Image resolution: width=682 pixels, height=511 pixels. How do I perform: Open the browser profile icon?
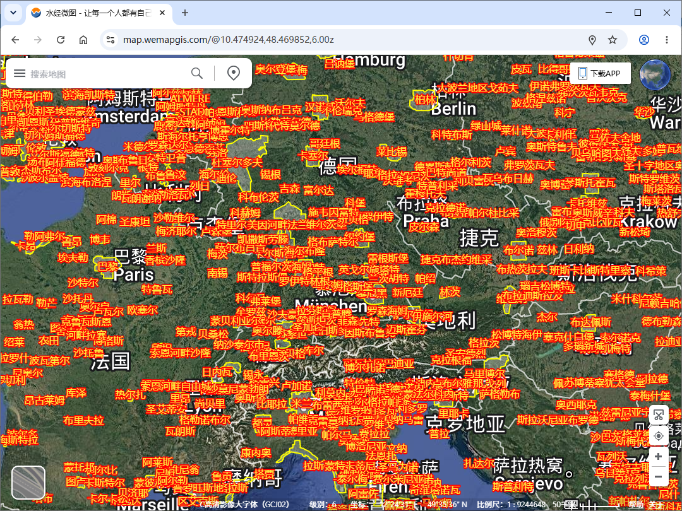[643, 40]
